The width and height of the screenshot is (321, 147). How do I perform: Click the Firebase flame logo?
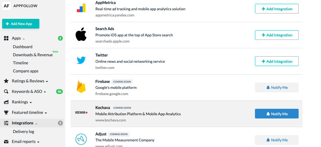click(x=81, y=87)
